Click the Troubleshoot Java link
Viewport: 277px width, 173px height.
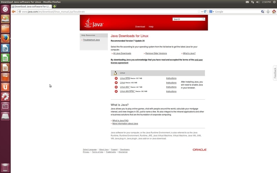[x=91, y=40]
